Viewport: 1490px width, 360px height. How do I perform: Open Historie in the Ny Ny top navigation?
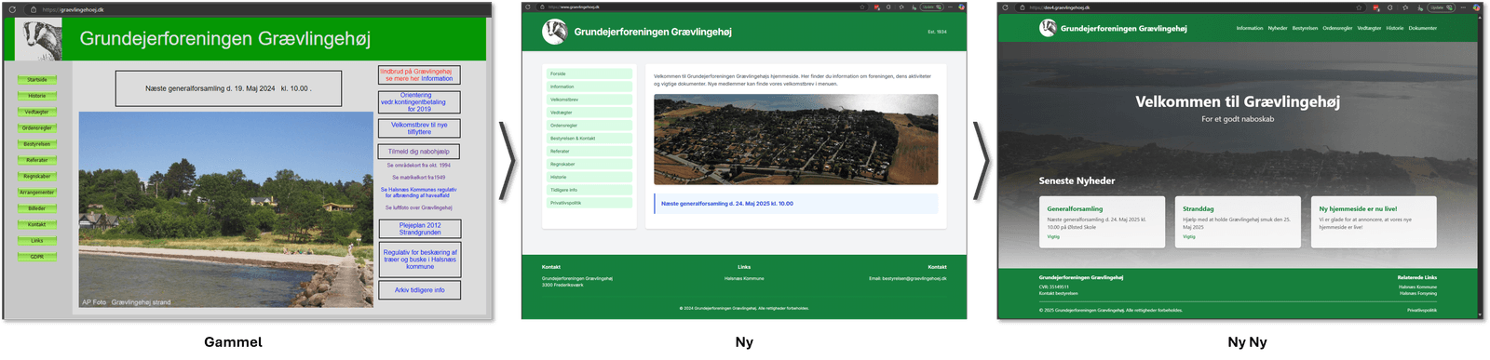1395,28
